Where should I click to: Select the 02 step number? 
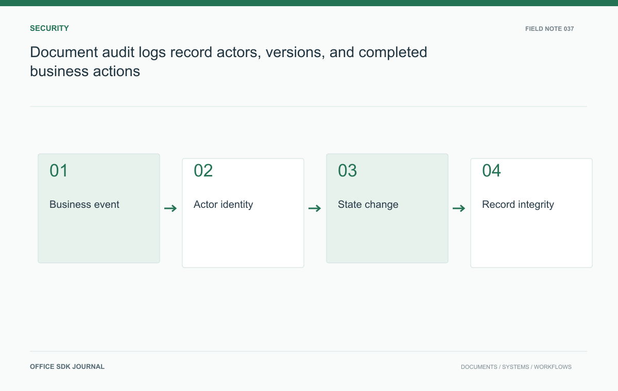point(203,171)
